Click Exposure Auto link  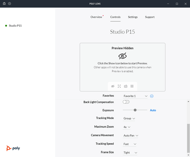coord(153,110)
